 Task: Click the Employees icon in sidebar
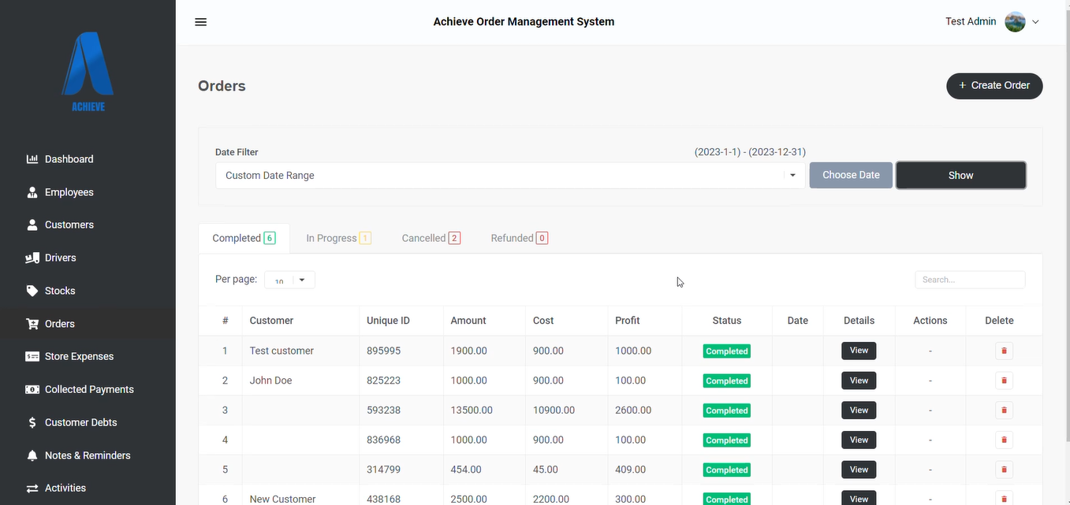point(32,192)
